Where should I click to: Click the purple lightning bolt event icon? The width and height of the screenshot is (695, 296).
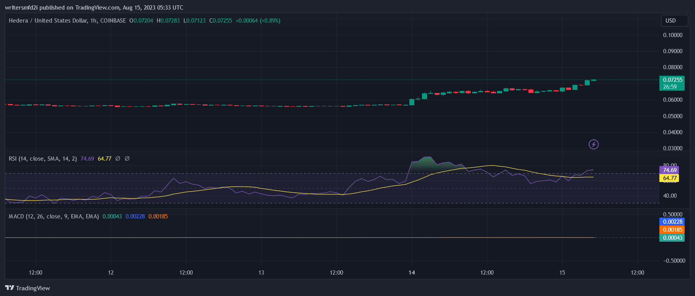click(x=594, y=144)
